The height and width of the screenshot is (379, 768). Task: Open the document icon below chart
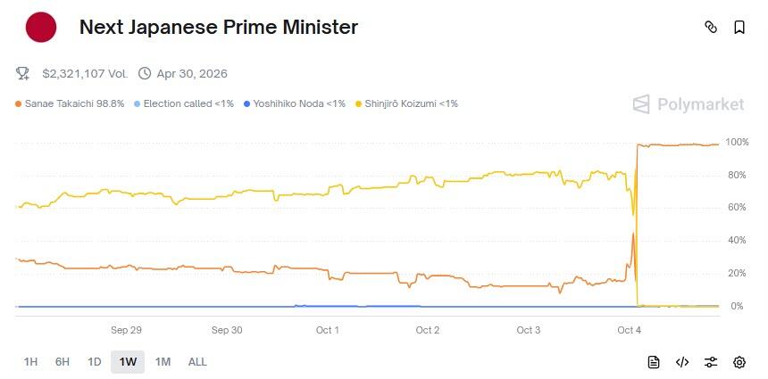click(654, 362)
